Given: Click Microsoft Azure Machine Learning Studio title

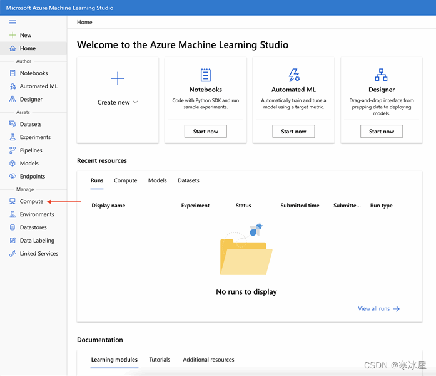Looking at the screenshot, I should (59, 8).
